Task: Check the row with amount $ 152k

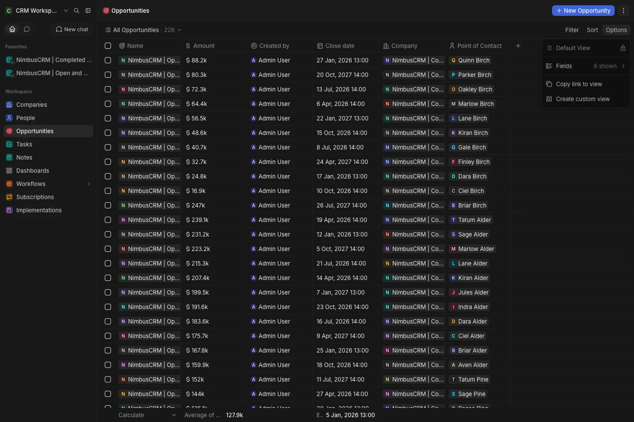Action: pyautogui.click(x=108, y=379)
